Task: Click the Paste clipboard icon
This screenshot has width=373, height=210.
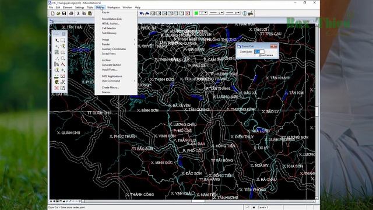Action: coord(89,13)
